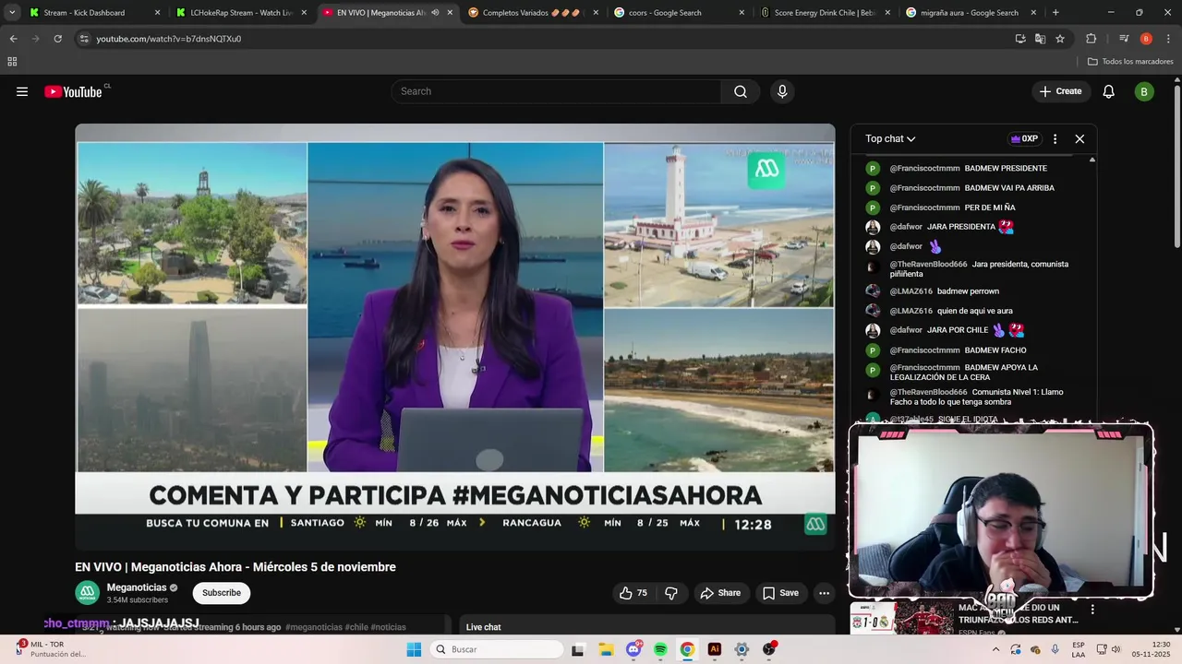Subscribe to Meganoticias channel
The width and height of the screenshot is (1182, 664).
coord(222,593)
